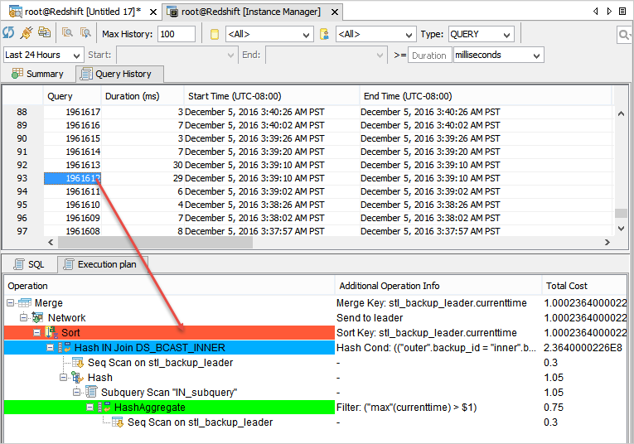Click the Duration filter input field
The width and height of the screenshot is (634, 444).
point(429,55)
